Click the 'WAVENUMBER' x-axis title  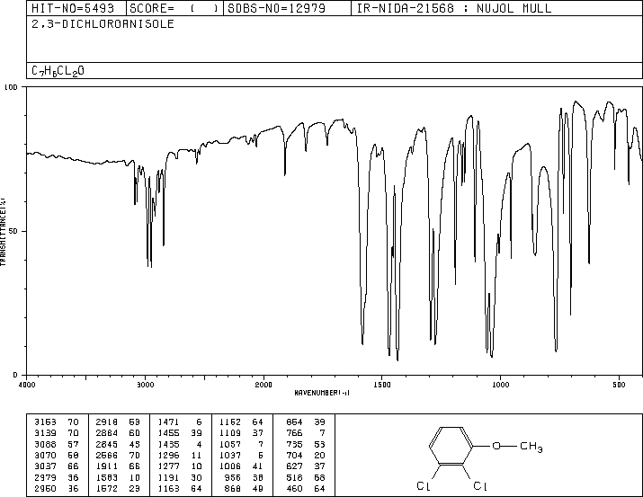322,393
